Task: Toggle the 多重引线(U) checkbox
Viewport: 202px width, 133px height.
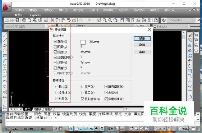Action: (106, 99)
